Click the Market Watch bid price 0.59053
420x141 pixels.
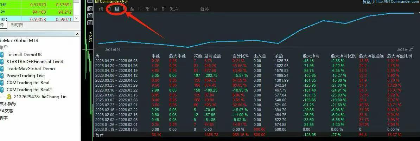tap(38, 19)
